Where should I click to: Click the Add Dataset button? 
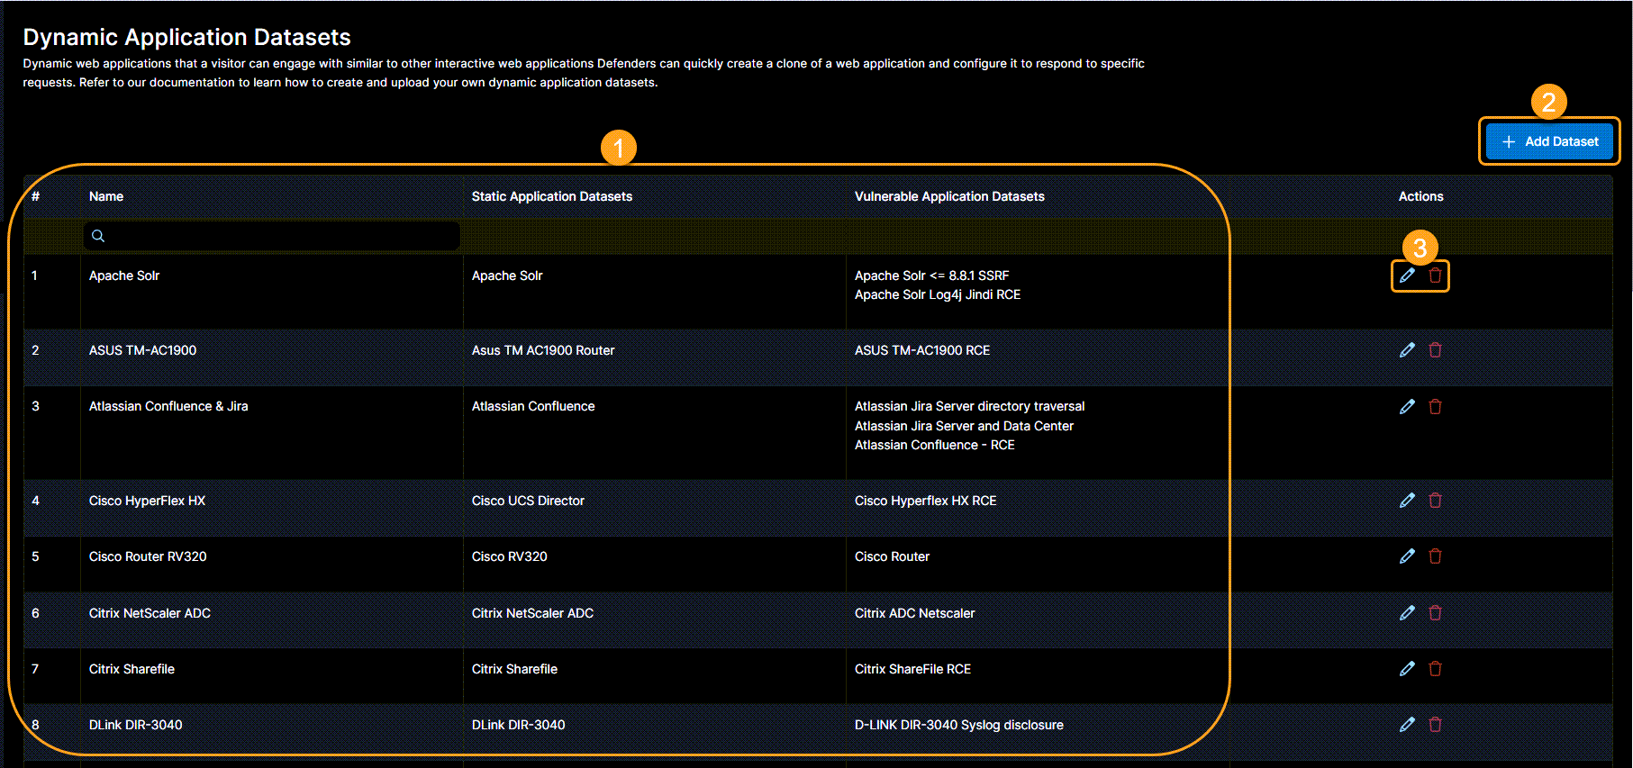point(1549,141)
